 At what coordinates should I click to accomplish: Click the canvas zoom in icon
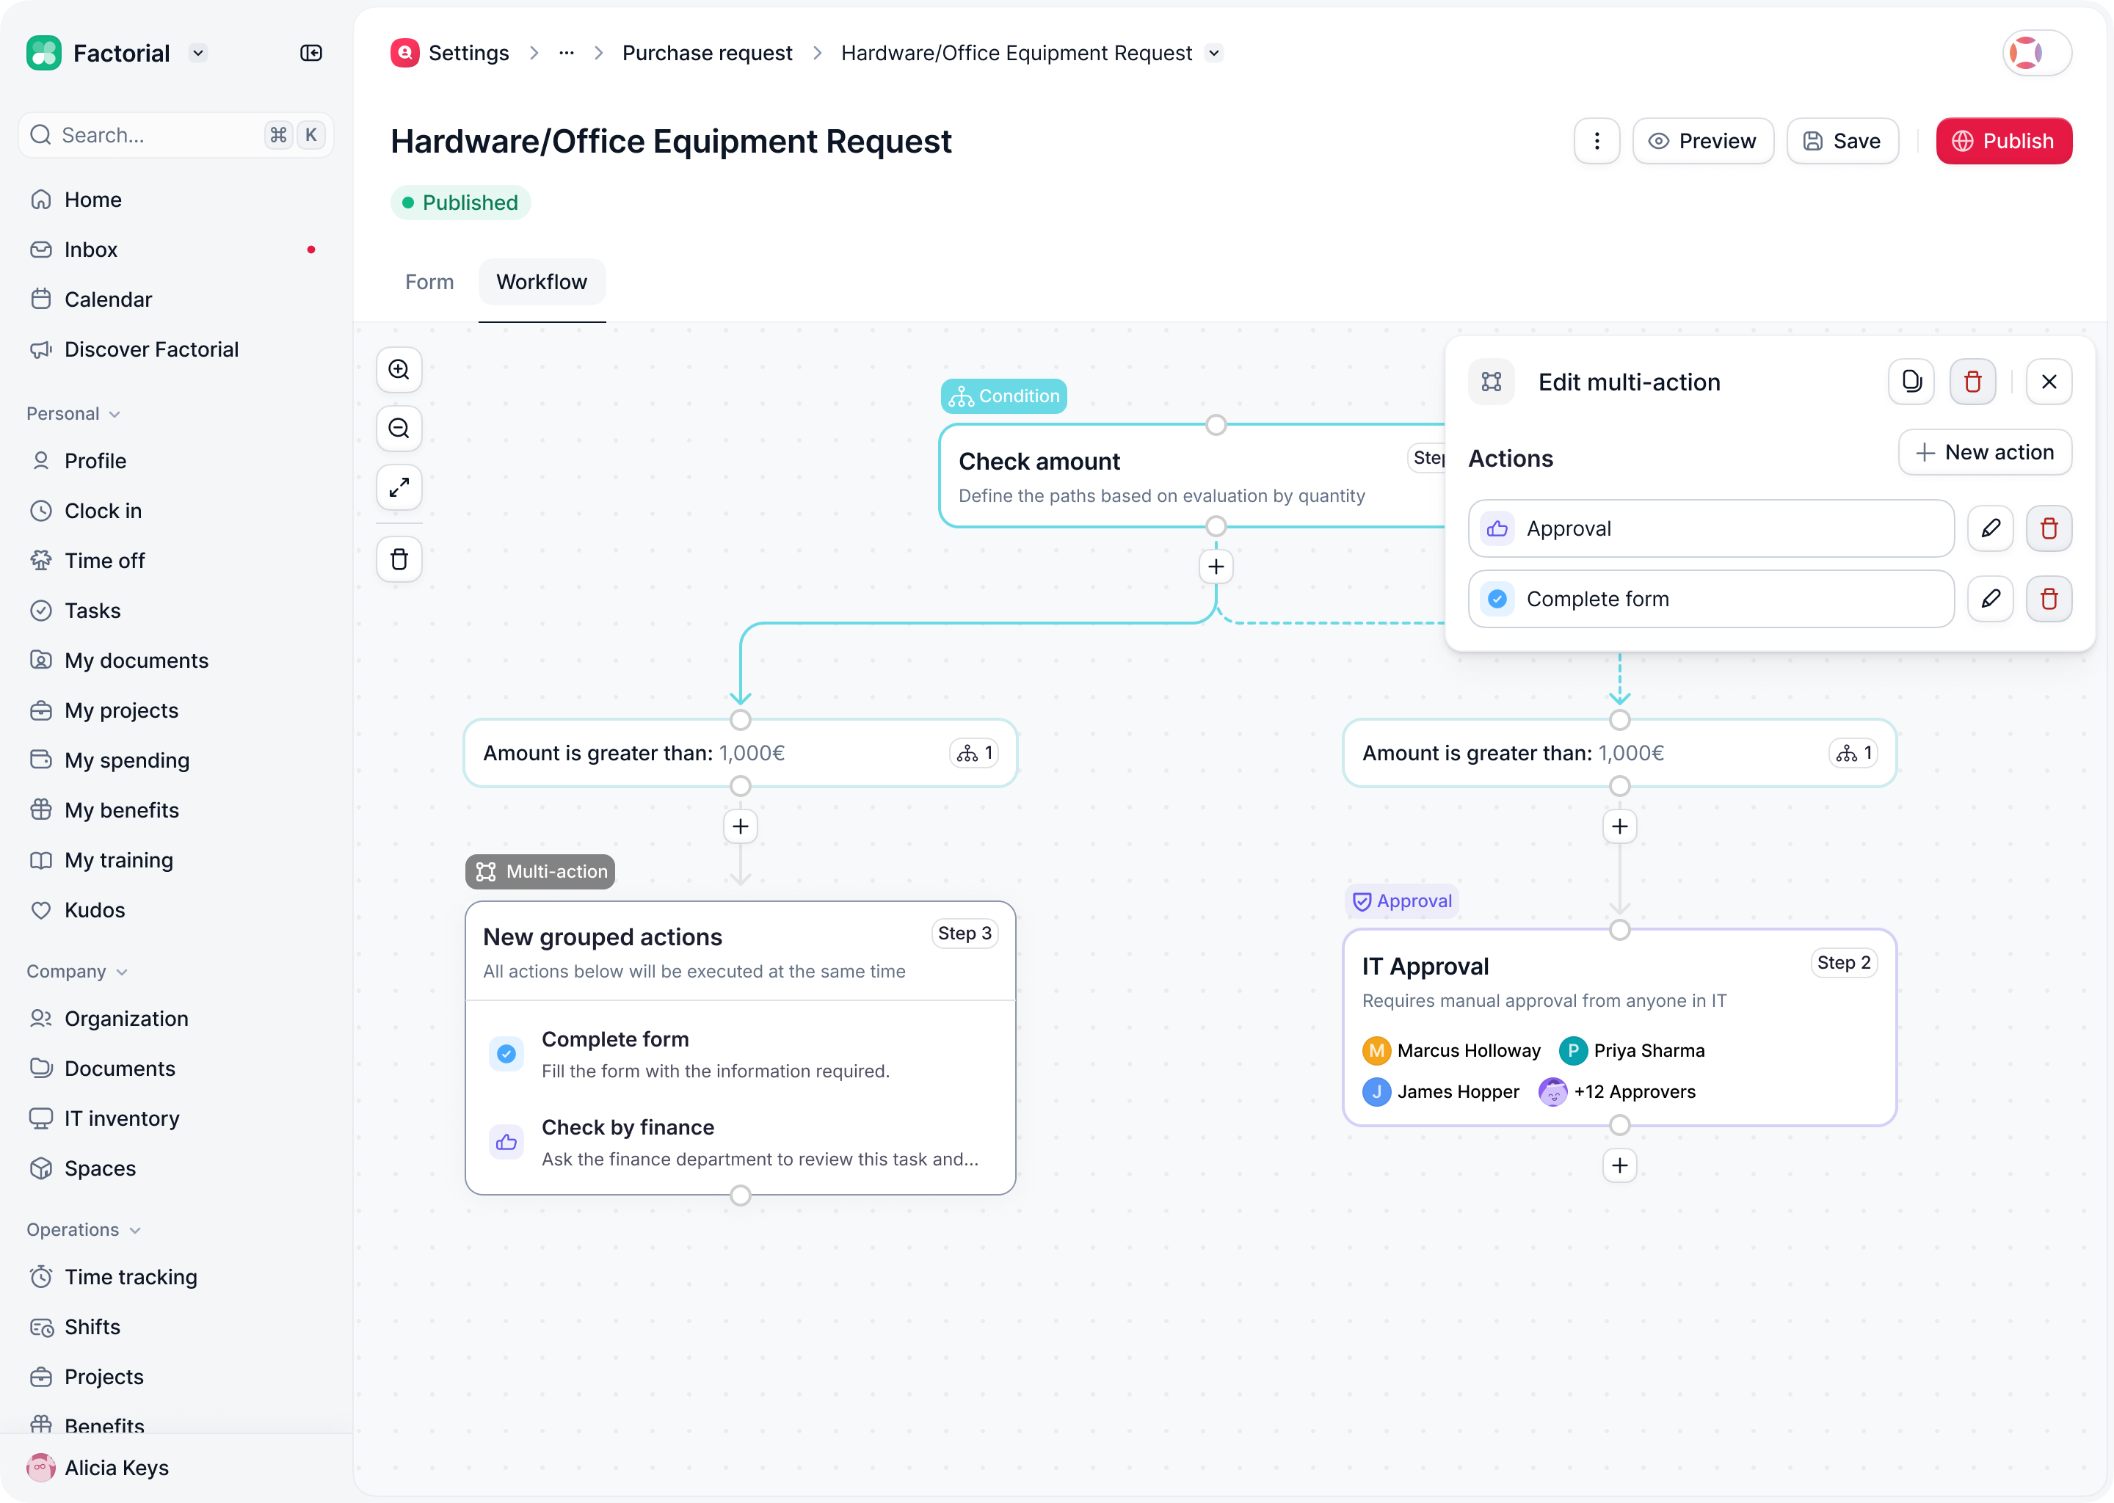coord(399,369)
